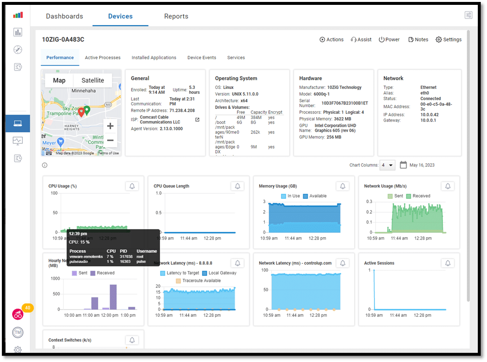Go to the Reports tab
Viewport: 487px width, 362px height.
[176, 16]
